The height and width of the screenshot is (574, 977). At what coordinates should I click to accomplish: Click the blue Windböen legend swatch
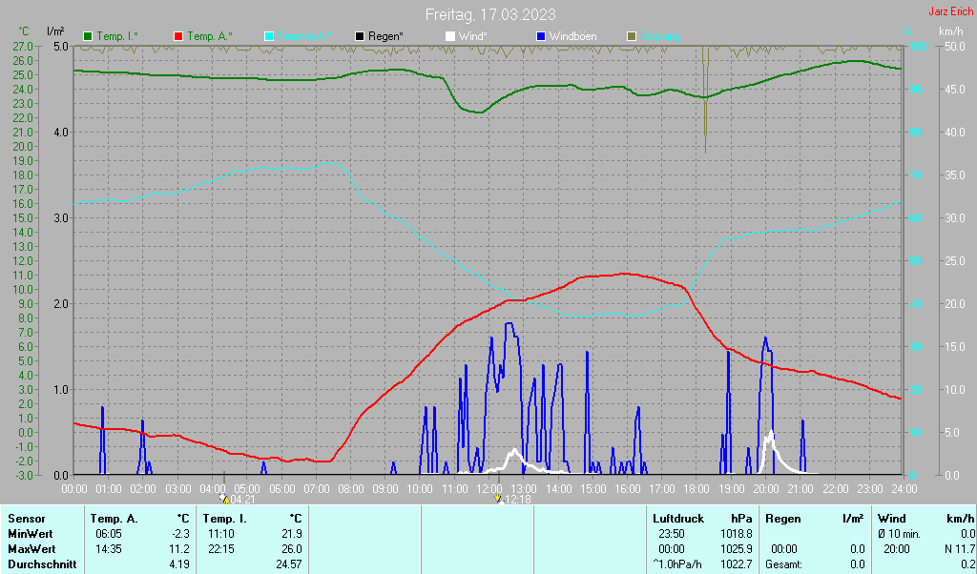(541, 37)
